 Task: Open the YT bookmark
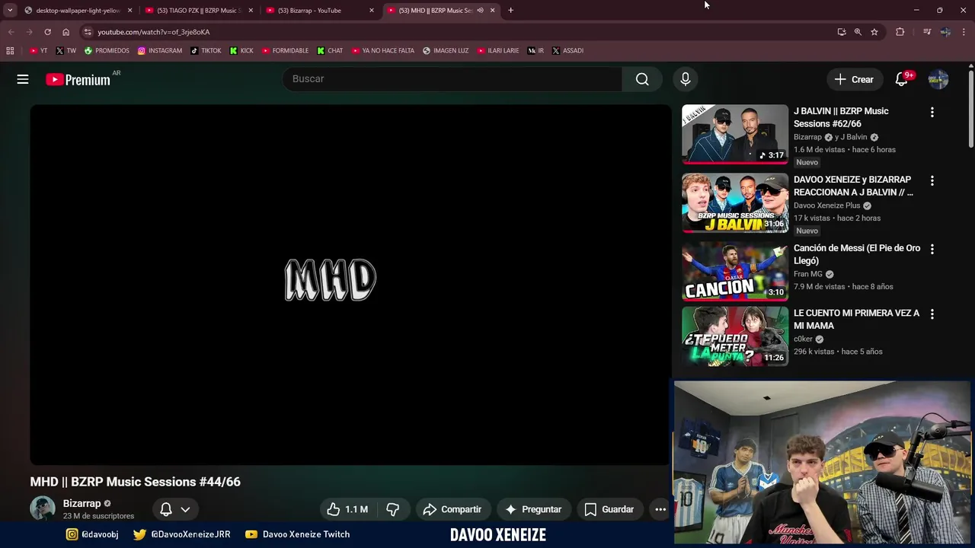click(39, 51)
